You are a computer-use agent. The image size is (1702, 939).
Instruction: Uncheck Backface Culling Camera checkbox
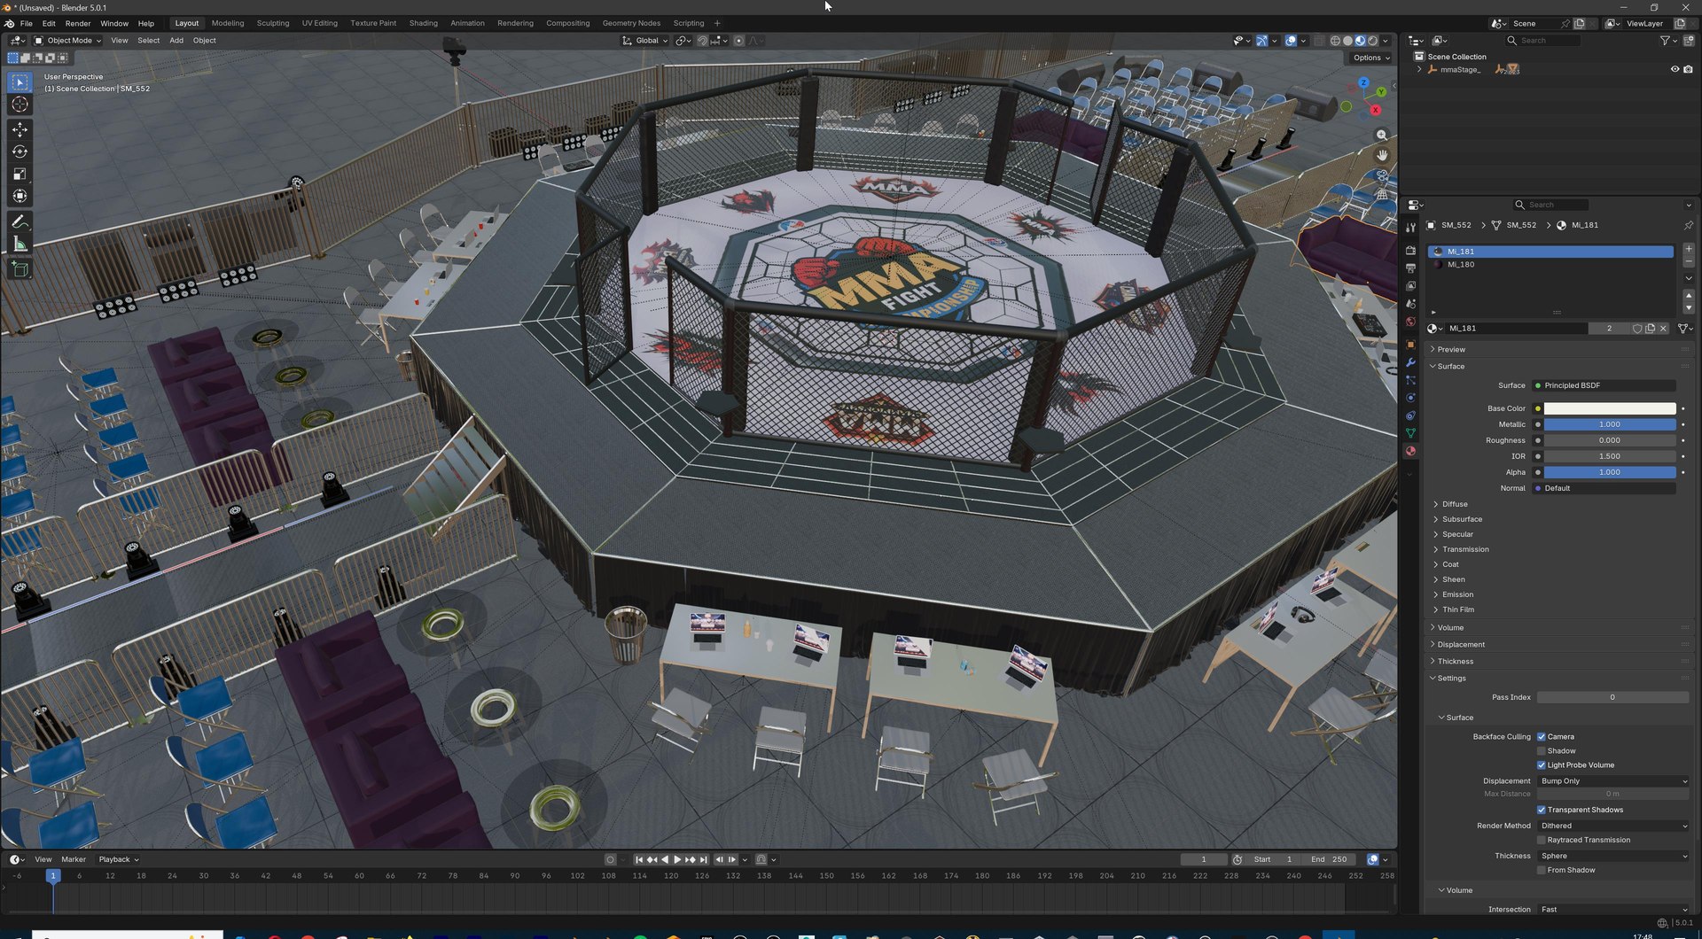(1542, 737)
